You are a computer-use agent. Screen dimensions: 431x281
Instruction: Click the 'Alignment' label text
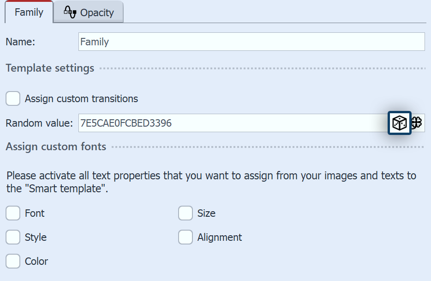pos(220,237)
